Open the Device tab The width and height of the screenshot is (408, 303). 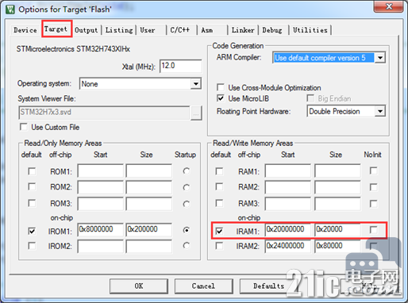[x=25, y=30]
